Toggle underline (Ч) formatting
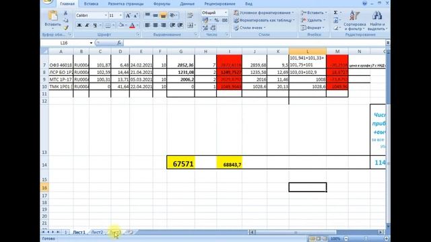 [x=95, y=26]
